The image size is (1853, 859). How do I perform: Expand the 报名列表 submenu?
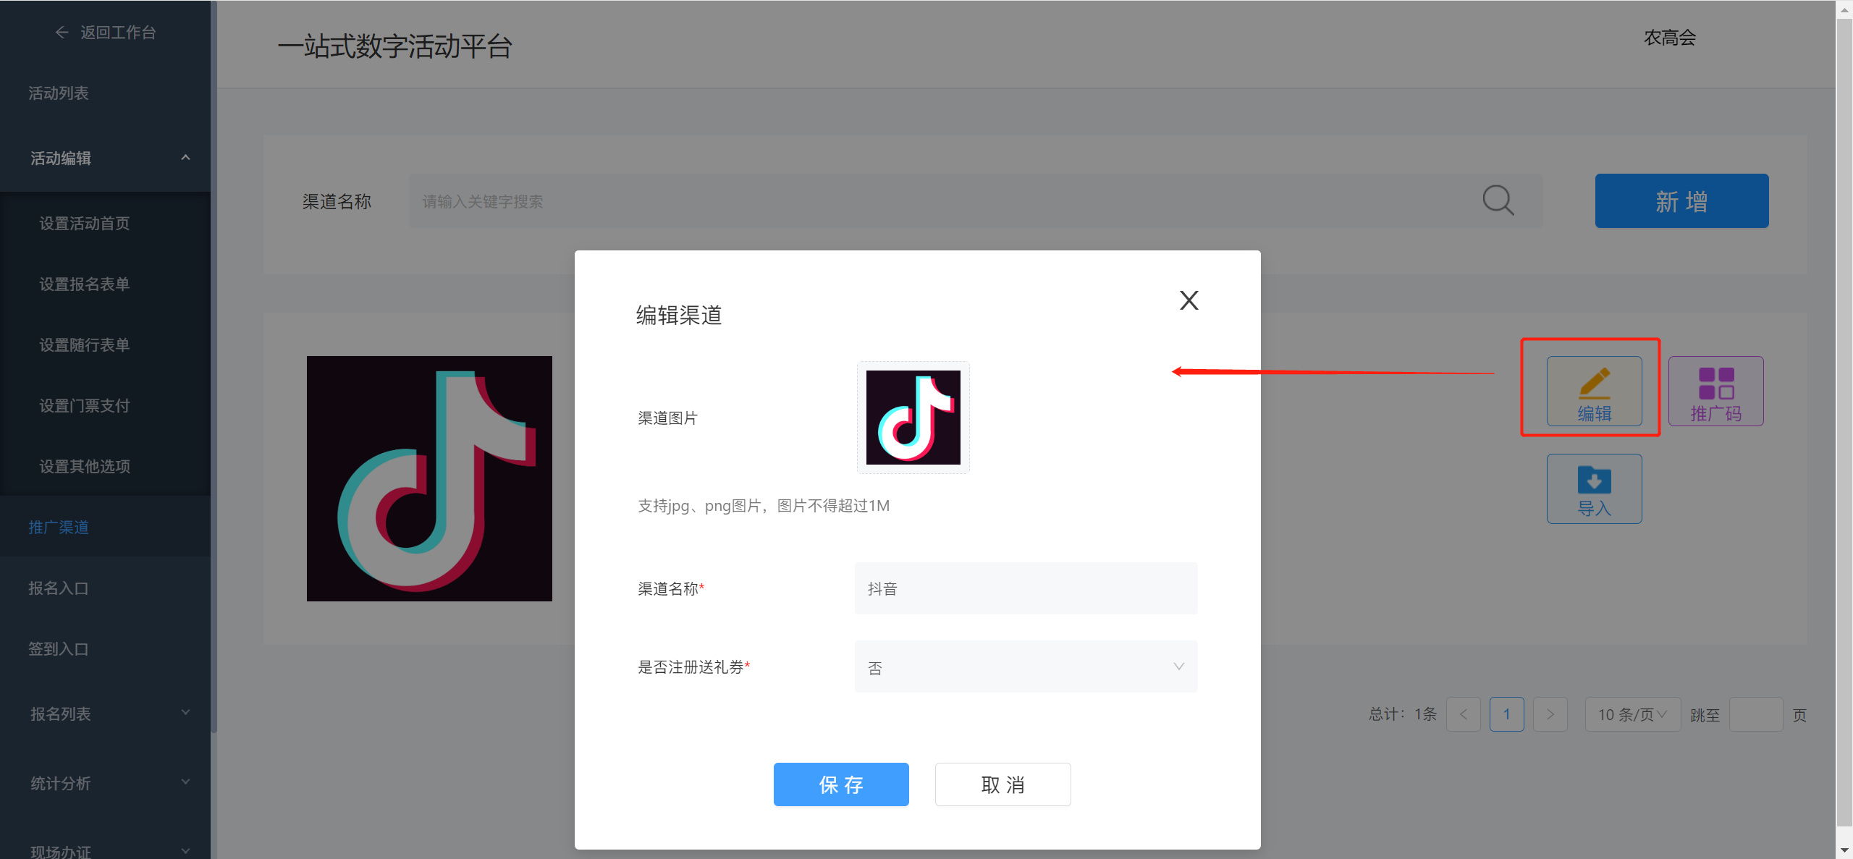point(105,714)
